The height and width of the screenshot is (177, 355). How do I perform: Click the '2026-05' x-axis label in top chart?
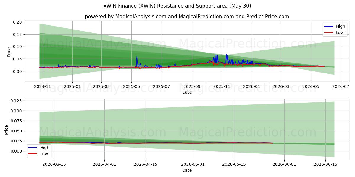310,87
